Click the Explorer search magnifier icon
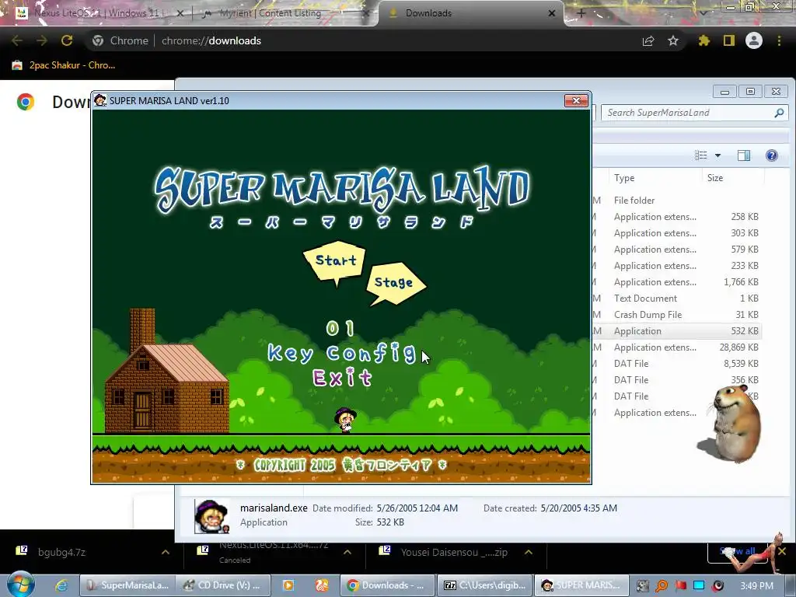Image resolution: width=796 pixels, height=597 pixels. pyautogui.click(x=779, y=113)
